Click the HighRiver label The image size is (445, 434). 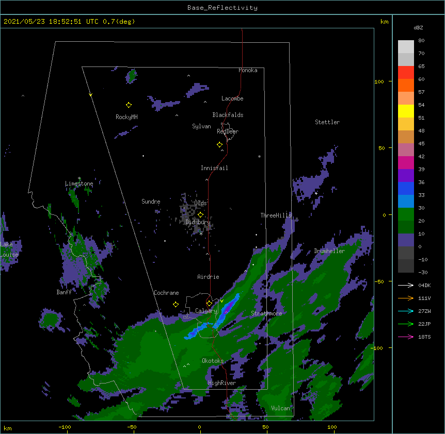[x=222, y=383]
